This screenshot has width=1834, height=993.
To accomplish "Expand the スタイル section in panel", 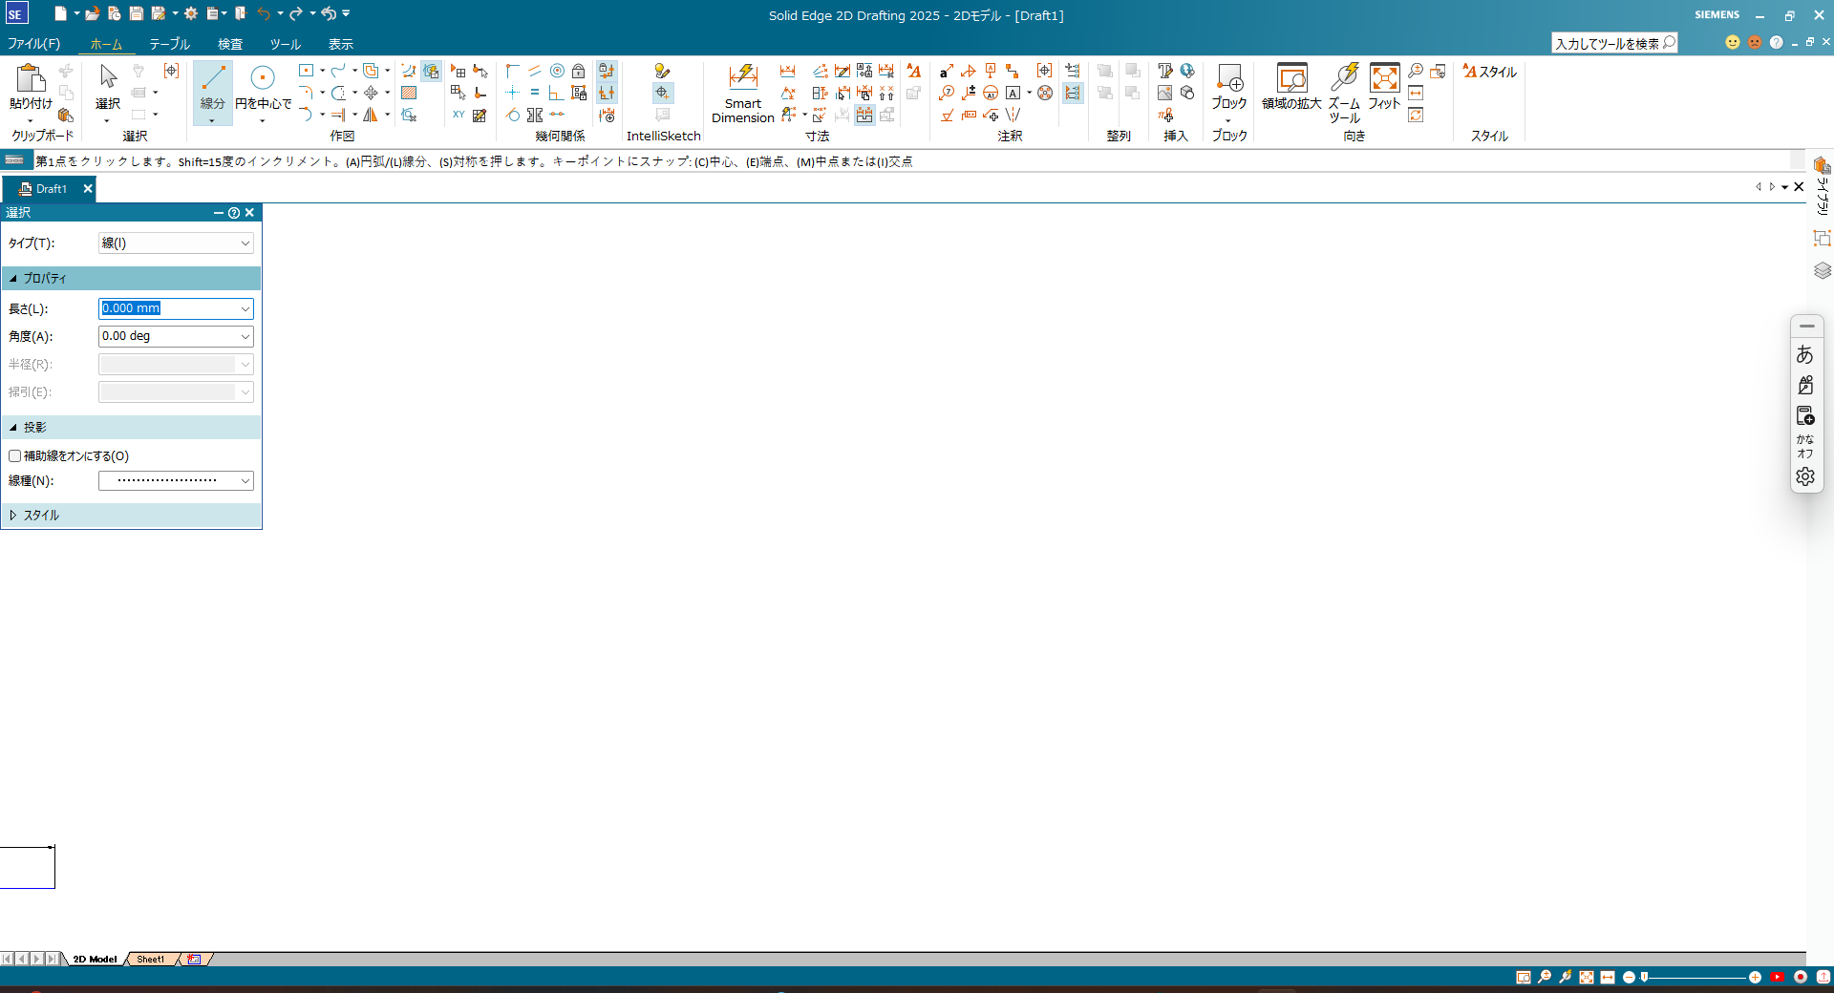I will coord(13,516).
